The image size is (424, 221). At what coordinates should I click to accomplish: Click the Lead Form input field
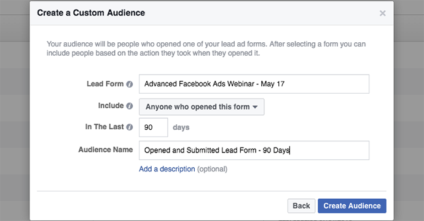(254, 84)
